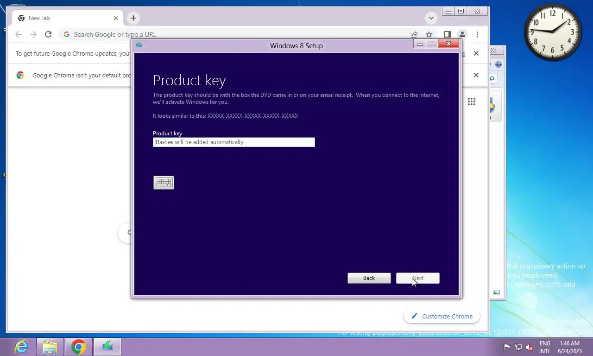The image size is (593, 356).
Task: Bookmark this tab with star icon
Action: (x=429, y=34)
